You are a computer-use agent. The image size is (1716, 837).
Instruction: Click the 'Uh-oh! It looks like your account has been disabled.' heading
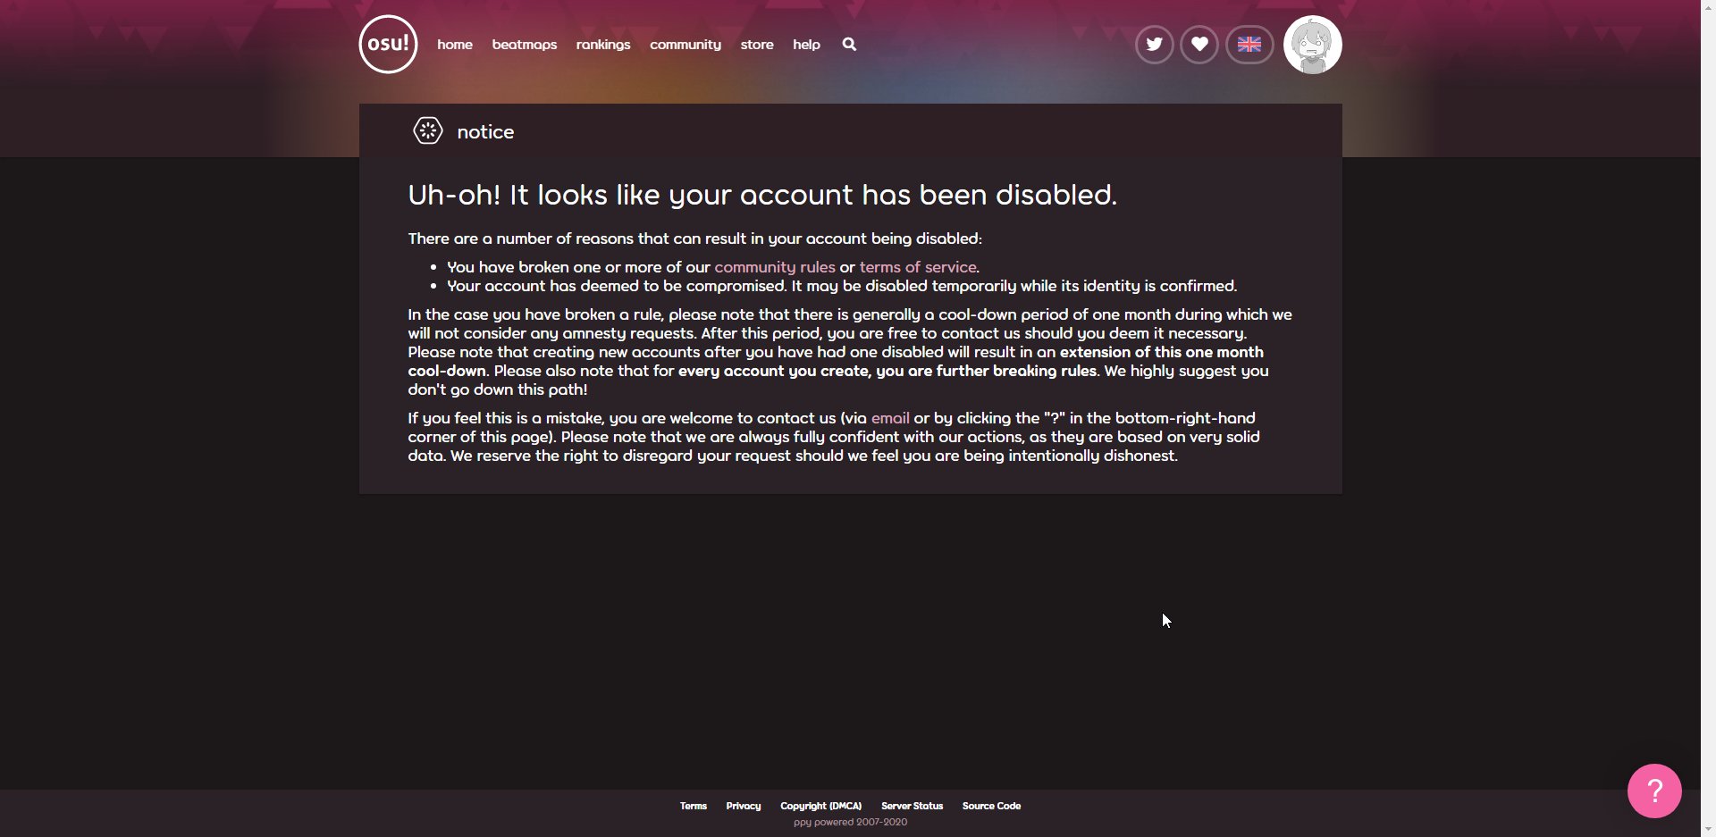pos(762,195)
